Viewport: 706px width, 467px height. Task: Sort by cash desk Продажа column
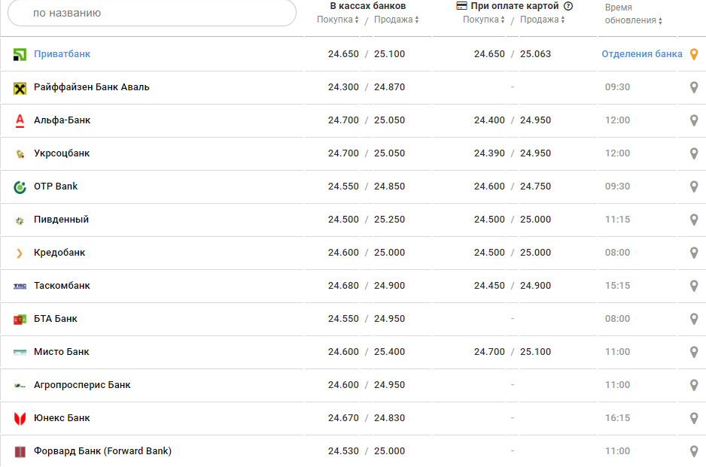[396, 20]
